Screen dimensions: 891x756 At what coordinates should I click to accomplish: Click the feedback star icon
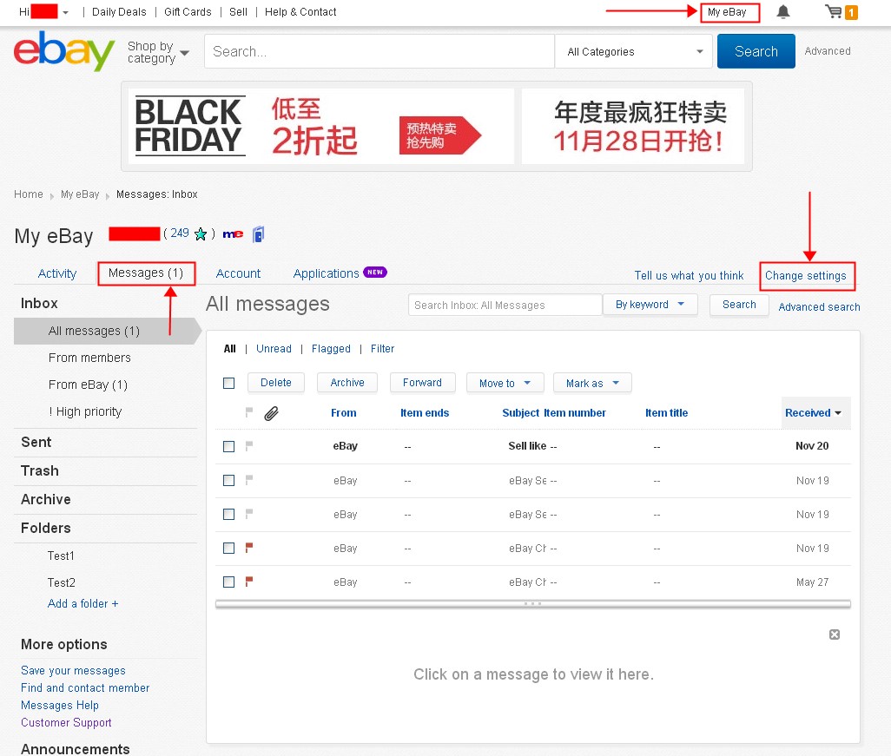click(x=201, y=234)
